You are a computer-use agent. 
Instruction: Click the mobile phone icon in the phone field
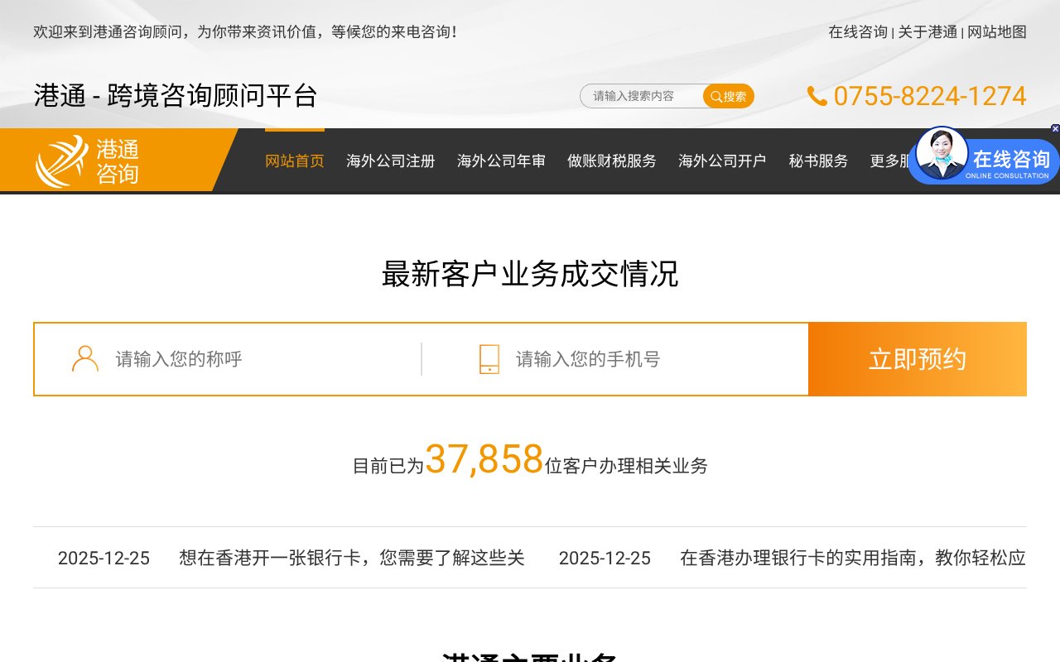click(489, 358)
